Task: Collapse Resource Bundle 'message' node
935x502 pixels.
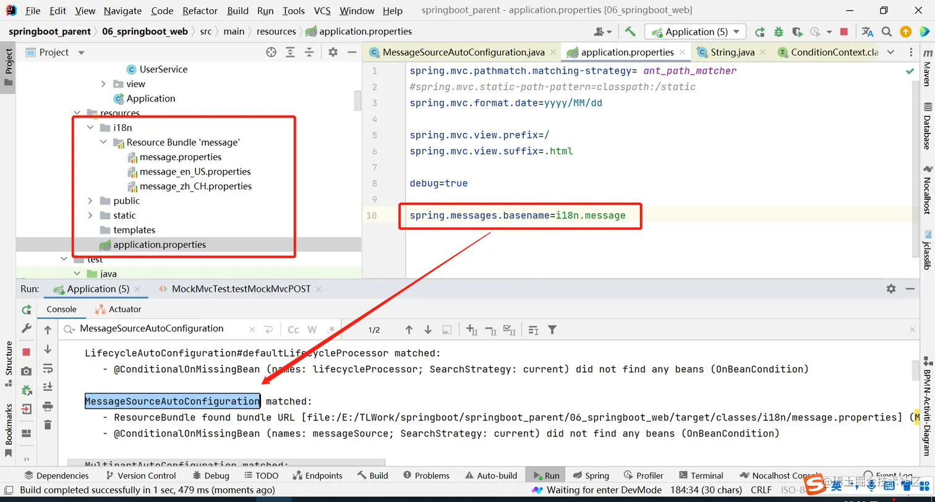Action: (x=103, y=142)
